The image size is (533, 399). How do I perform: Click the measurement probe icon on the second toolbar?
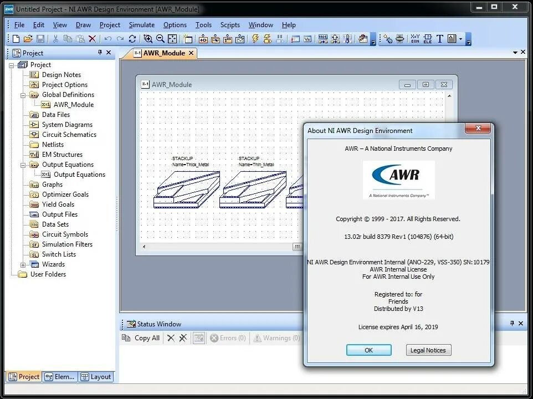(388, 39)
